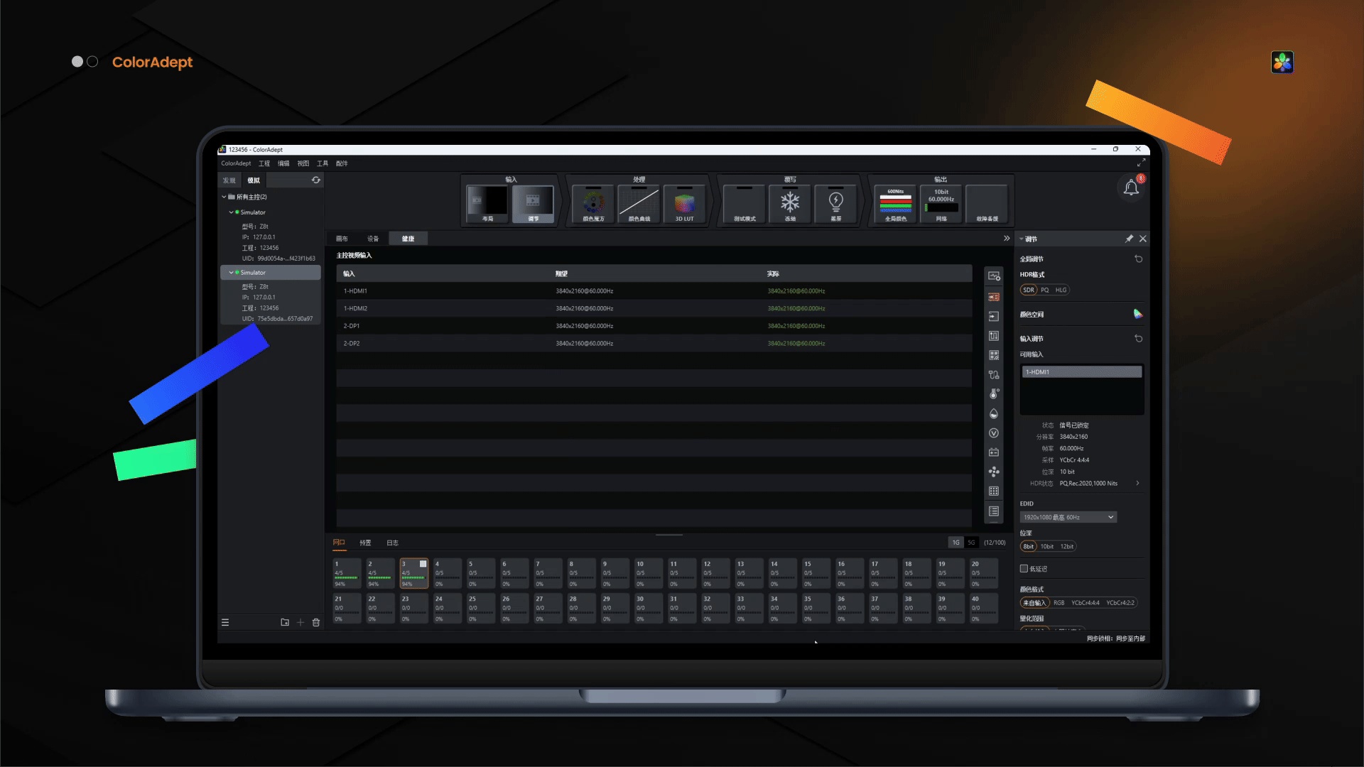Click the refresh icon in device panel
This screenshot has width=1364, height=767.
pyautogui.click(x=315, y=180)
